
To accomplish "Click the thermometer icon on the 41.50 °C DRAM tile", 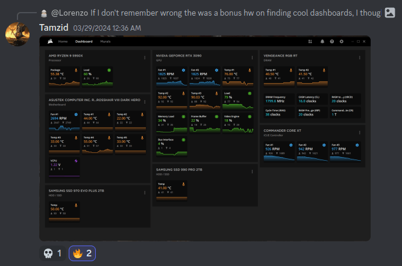I will pos(324,70).
